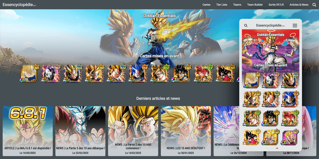
Task: Open search in the mobile preview header
Action: point(246,25)
